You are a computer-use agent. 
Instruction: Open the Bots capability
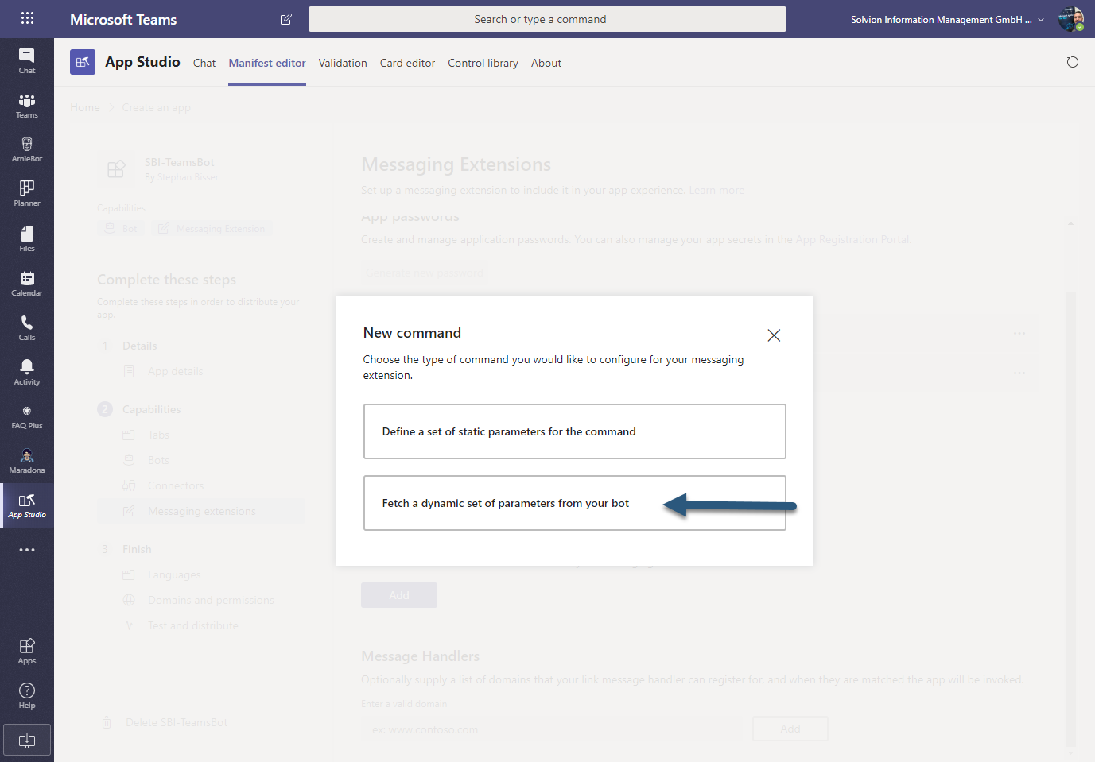158,460
